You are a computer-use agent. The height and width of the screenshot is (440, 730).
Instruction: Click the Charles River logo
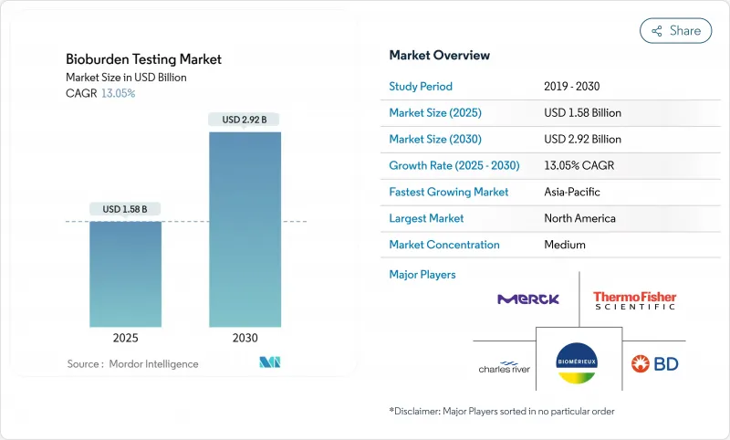[505, 367]
